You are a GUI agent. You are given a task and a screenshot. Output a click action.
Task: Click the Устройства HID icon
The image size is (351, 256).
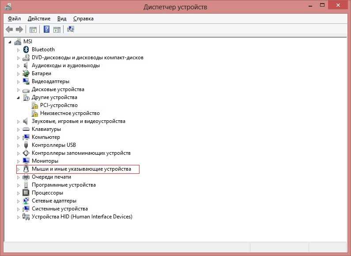(x=26, y=217)
